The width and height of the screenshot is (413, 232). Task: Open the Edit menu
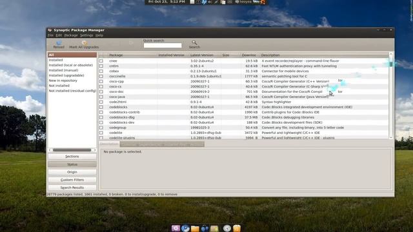coord(59,35)
